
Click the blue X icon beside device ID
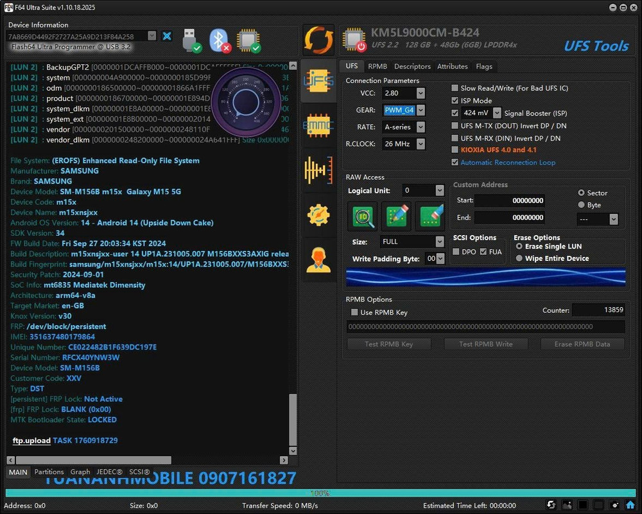tap(167, 36)
